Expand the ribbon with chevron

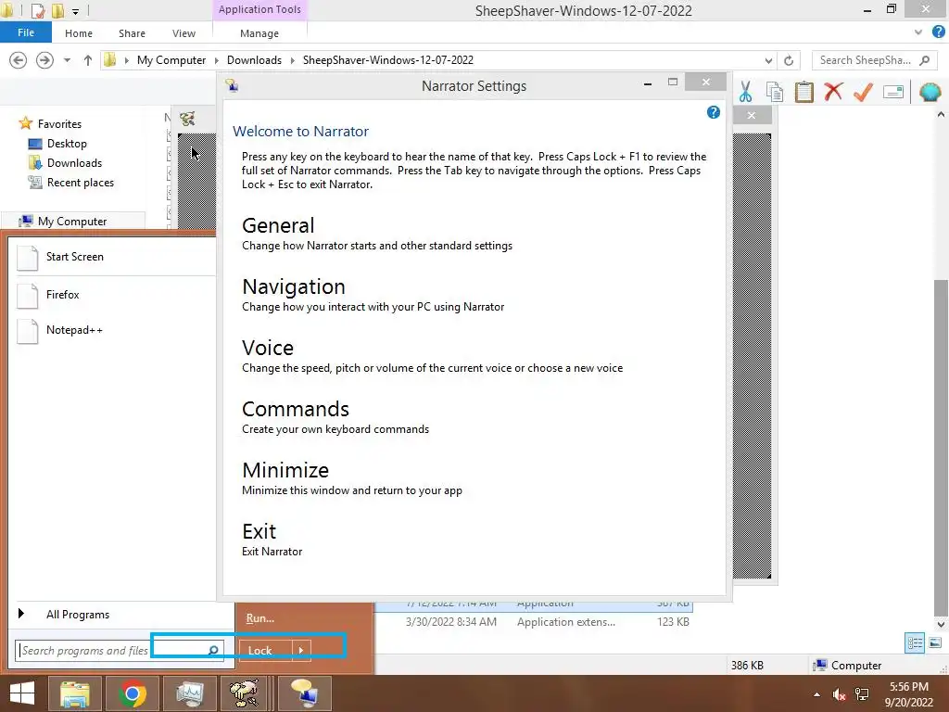tap(918, 32)
